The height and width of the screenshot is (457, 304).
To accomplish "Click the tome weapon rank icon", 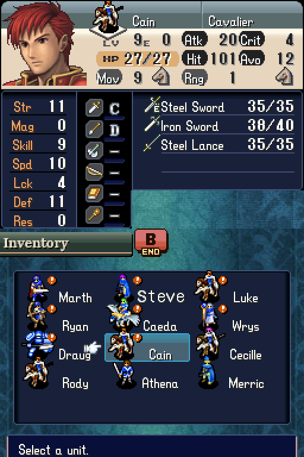I will click(x=94, y=193).
